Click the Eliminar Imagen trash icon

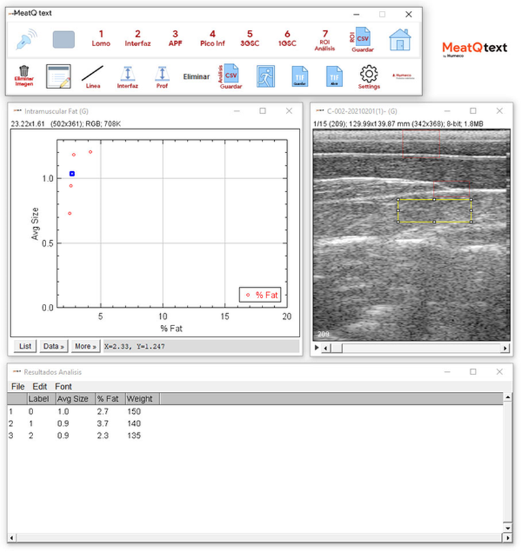click(x=23, y=76)
